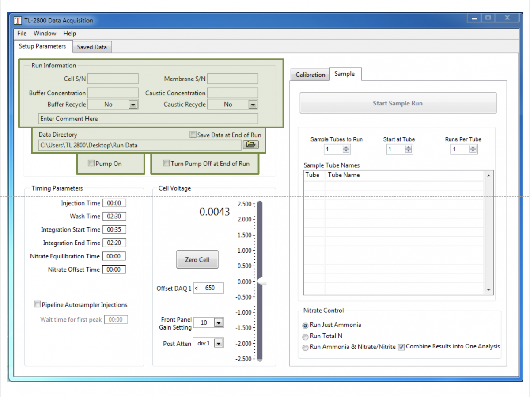The image size is (530, 397).
Task: Uncheck Combine Results into One Analysis
Action: (401, 347)
